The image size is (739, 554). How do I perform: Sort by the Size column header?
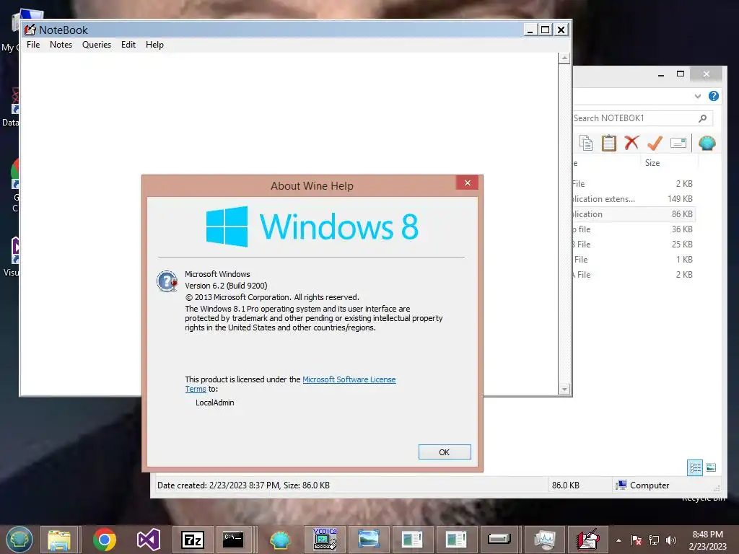(652, 163)
